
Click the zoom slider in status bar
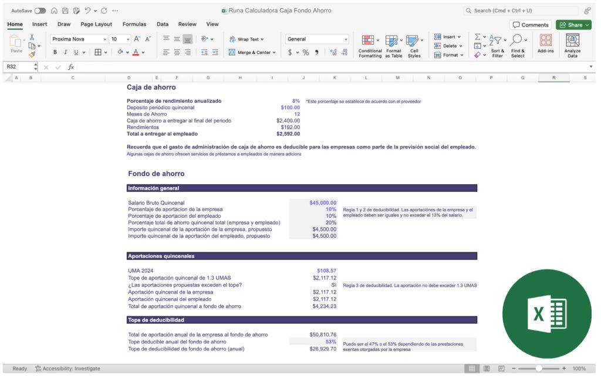pyautogui.click(x=538, y=369)
